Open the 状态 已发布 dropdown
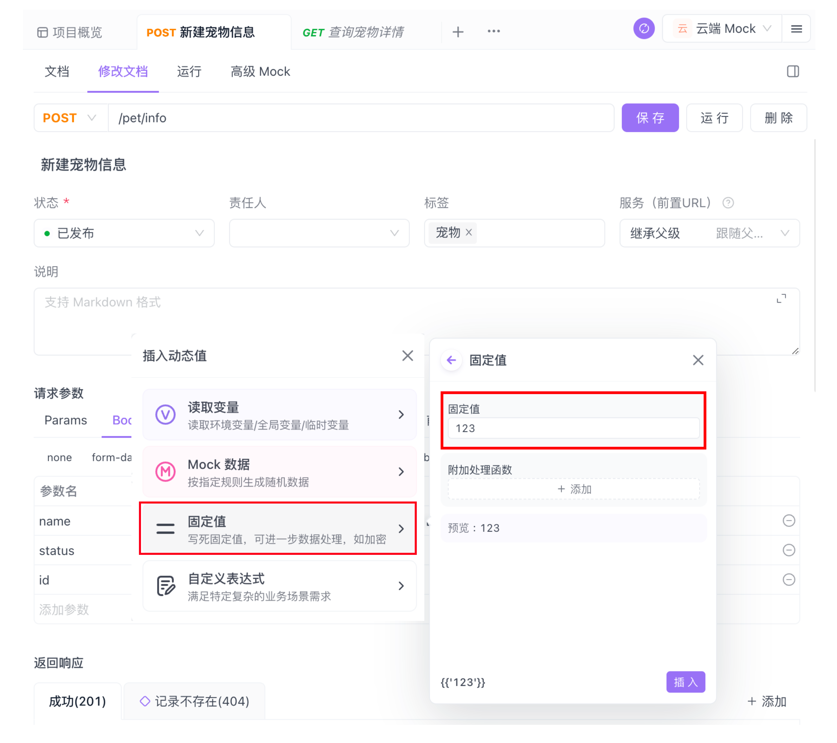Screen dimensions: 837x743 click(x=124, y=233)
